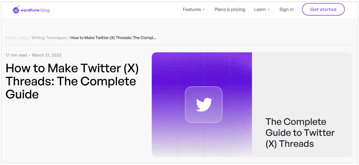Open the Features menu
Viewport: 359px width, 165px height.
(192, 10)
